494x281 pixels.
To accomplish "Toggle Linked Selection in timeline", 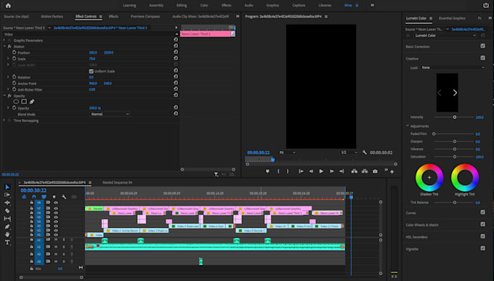I will [44, 197].
